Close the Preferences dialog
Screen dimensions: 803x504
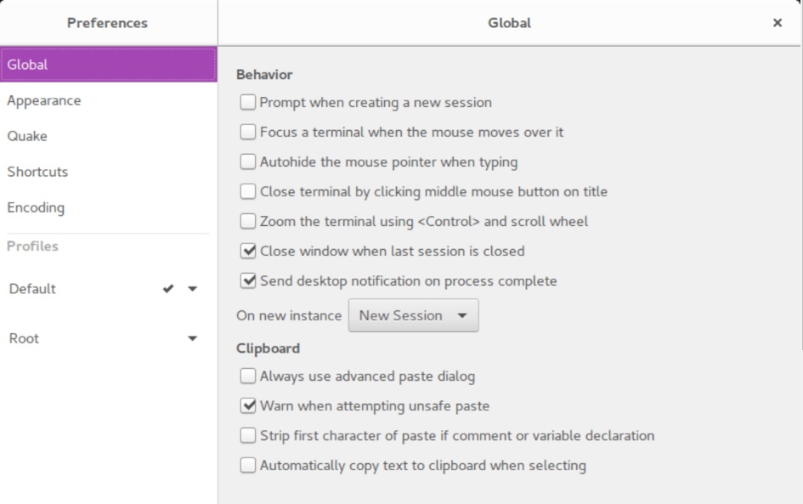777,23
